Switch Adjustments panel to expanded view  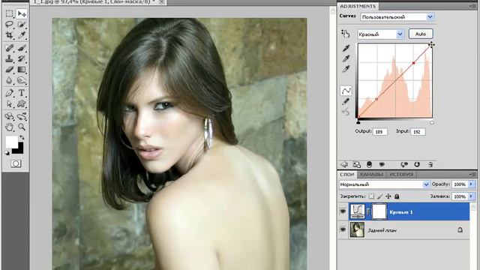pyautogui.click(x=357, y=164)
